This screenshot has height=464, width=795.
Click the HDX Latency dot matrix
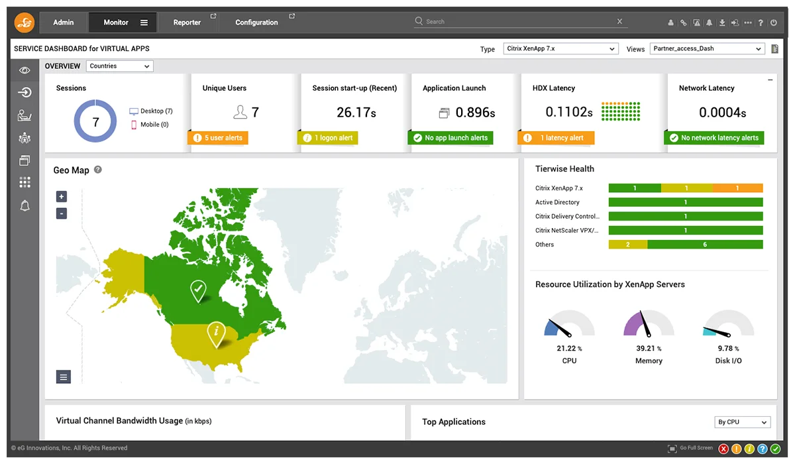point(621,111)
